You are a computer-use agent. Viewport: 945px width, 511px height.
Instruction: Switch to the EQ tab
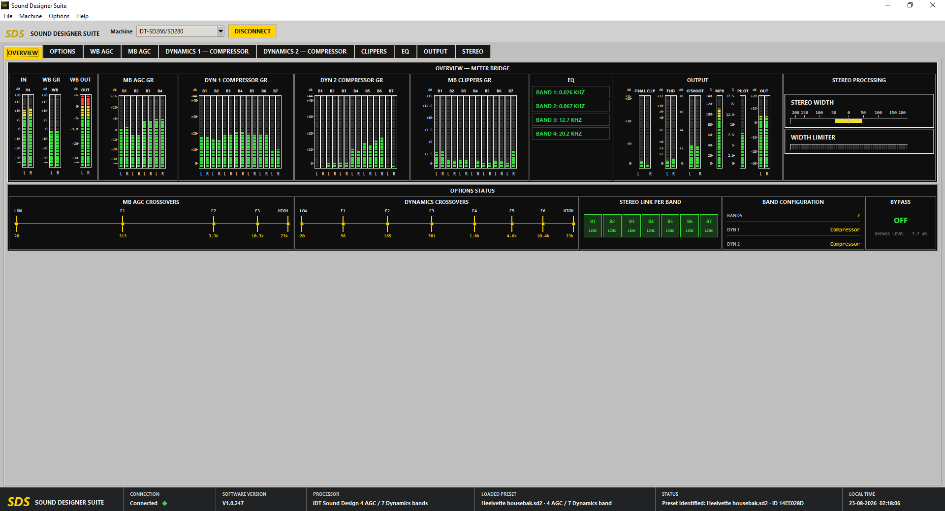tap(406, 52)
